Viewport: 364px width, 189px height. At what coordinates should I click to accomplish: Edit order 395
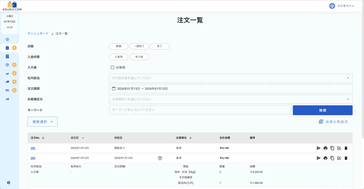point(339,148)
